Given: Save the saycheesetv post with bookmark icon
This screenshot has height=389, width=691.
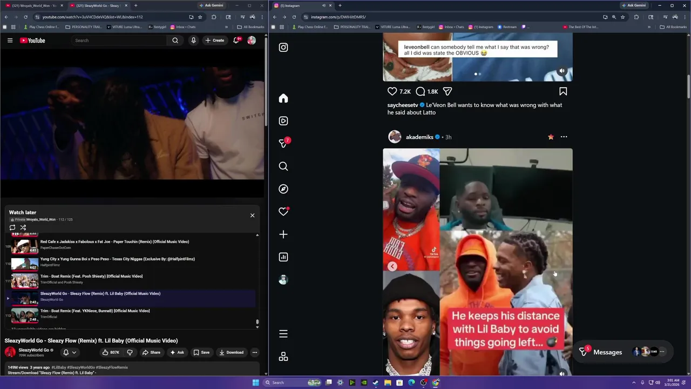Looking at the screenshot, I should pos(563,92).
